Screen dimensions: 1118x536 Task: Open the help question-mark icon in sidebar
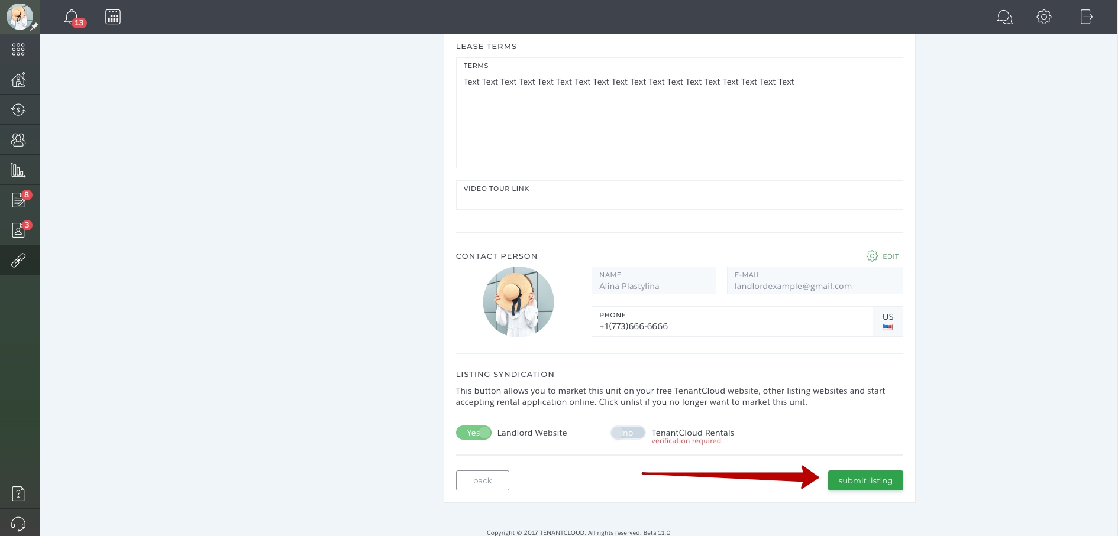point(18,493)
